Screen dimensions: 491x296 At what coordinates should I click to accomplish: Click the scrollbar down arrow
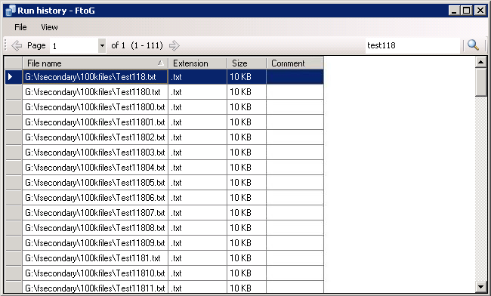click(x=480, y=286)
